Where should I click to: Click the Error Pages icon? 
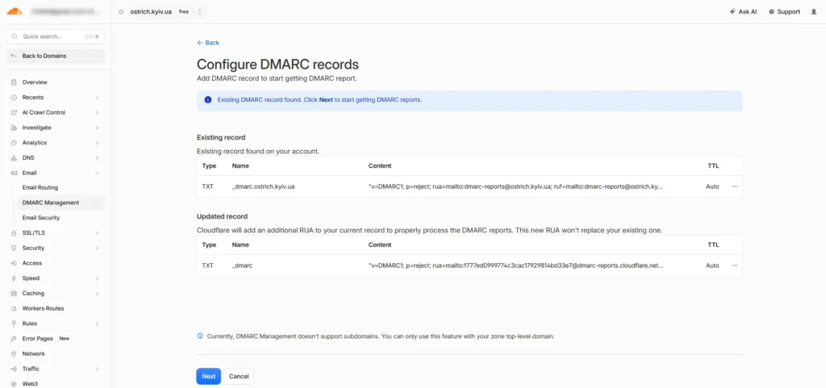coord(14,339)
